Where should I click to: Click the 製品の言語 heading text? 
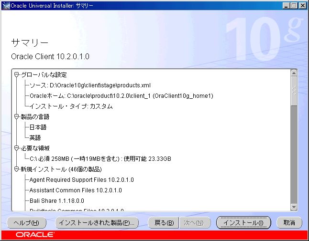coord(35,117)
